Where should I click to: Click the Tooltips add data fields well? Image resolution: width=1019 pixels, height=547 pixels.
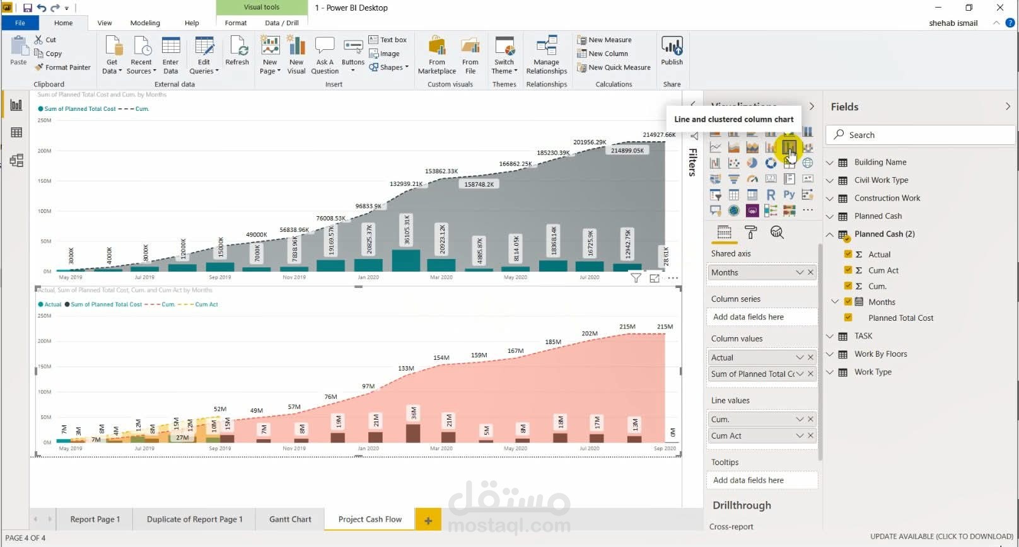click(x=762, y=480)
